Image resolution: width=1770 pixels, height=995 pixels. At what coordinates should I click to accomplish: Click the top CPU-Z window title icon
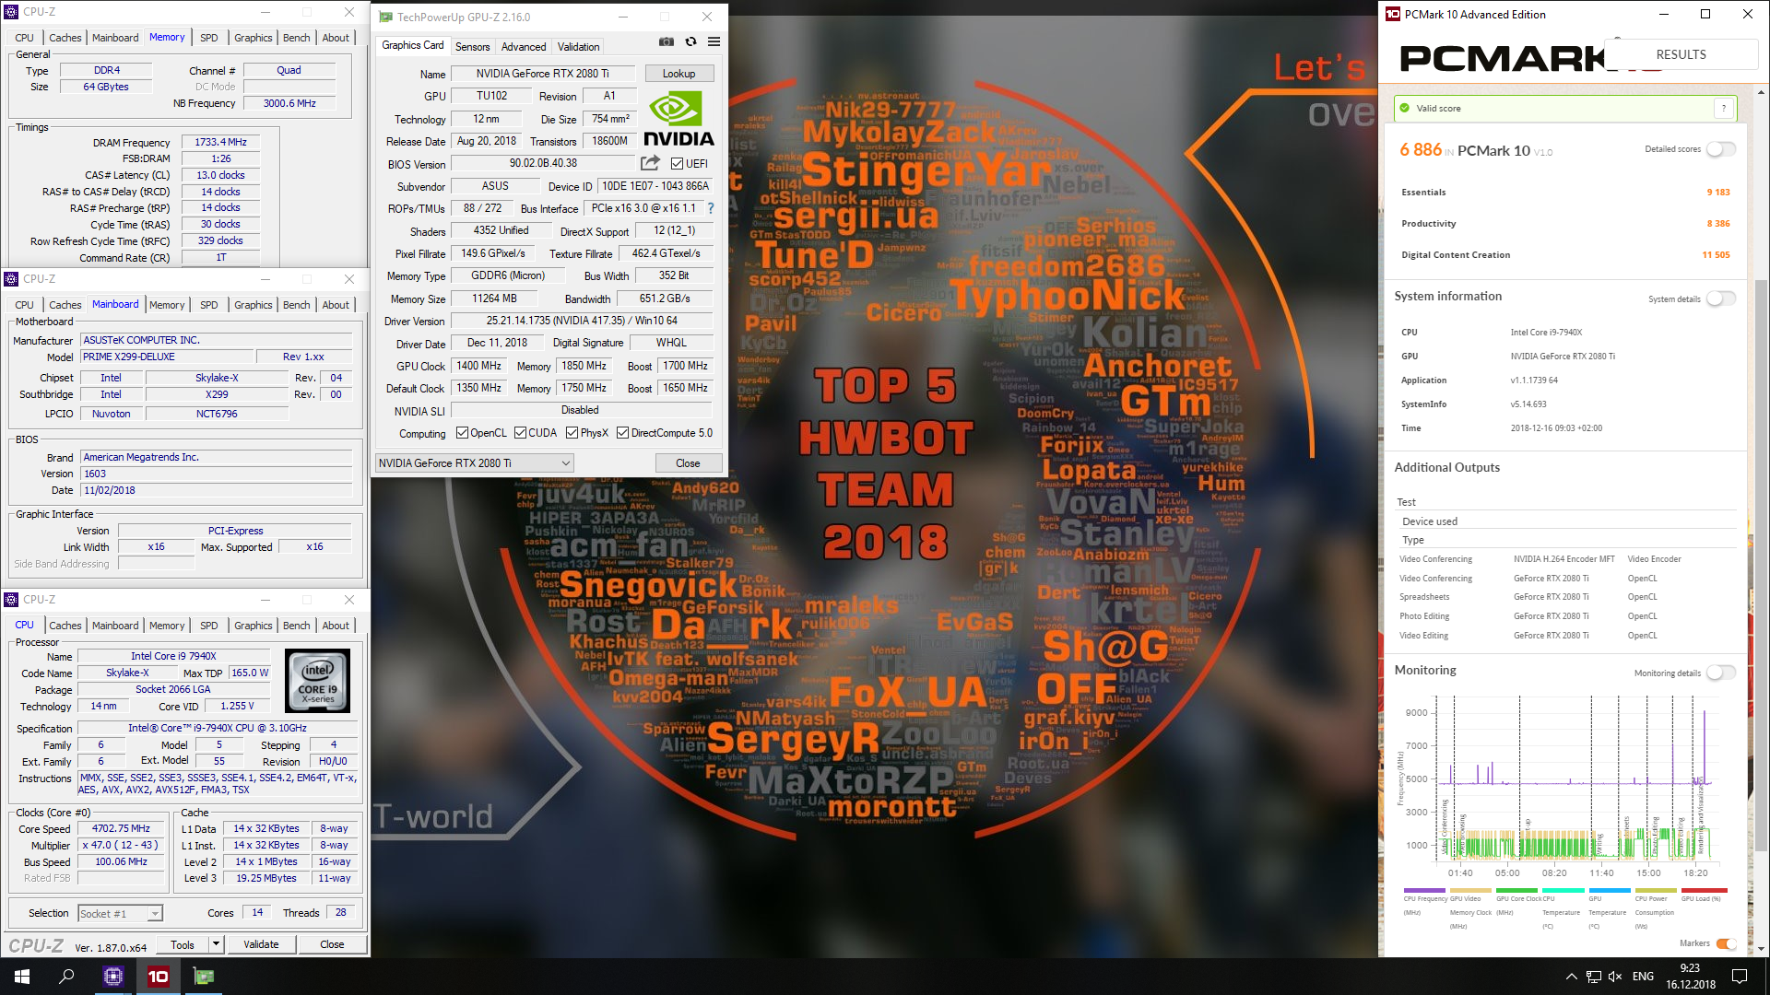(x=12, y=12)
